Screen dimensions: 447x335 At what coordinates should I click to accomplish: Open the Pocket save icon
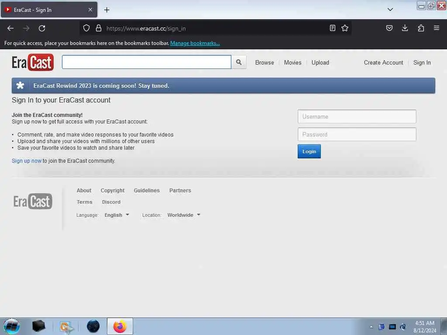pos(389,28)
